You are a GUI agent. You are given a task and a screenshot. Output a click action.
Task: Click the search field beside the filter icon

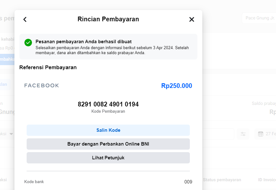click(218, 134)
